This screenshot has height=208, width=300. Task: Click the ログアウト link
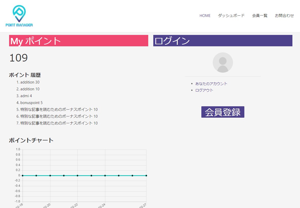(x=204, y=90)
